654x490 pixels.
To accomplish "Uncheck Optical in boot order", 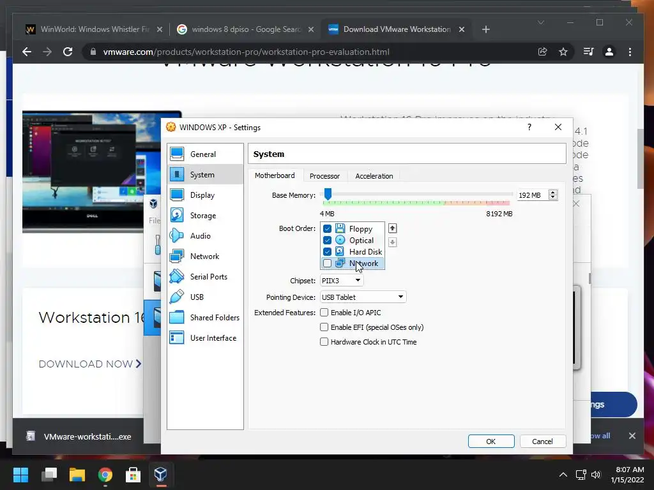I will (327, 241).
